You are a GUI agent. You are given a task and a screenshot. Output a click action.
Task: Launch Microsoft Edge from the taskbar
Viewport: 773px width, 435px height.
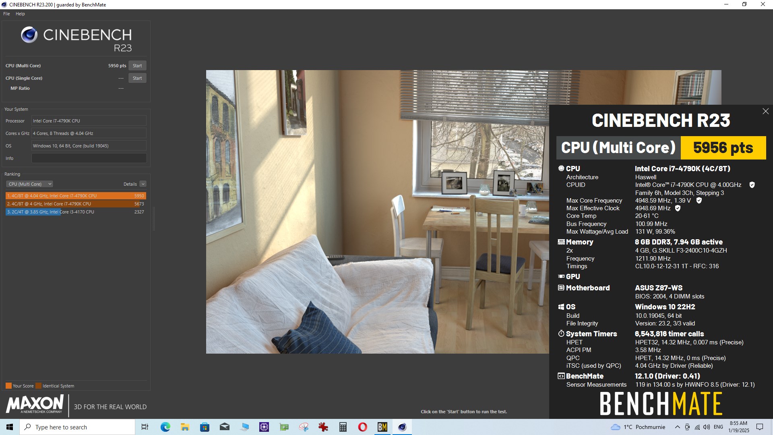165,427
